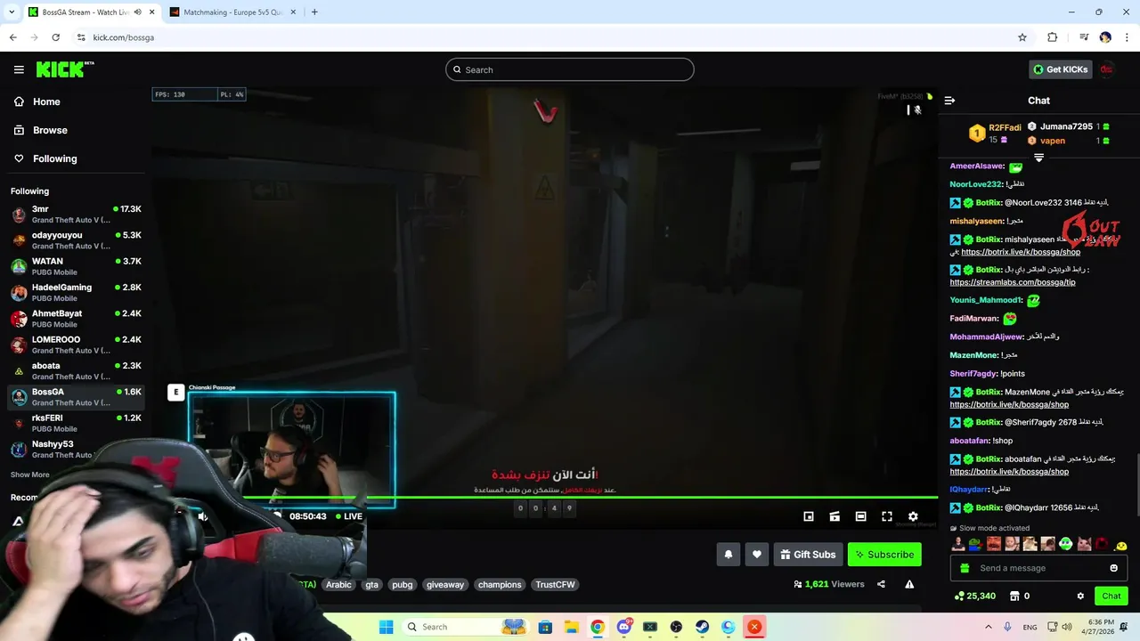Open a new browser tab

click(x=314, y=12)
